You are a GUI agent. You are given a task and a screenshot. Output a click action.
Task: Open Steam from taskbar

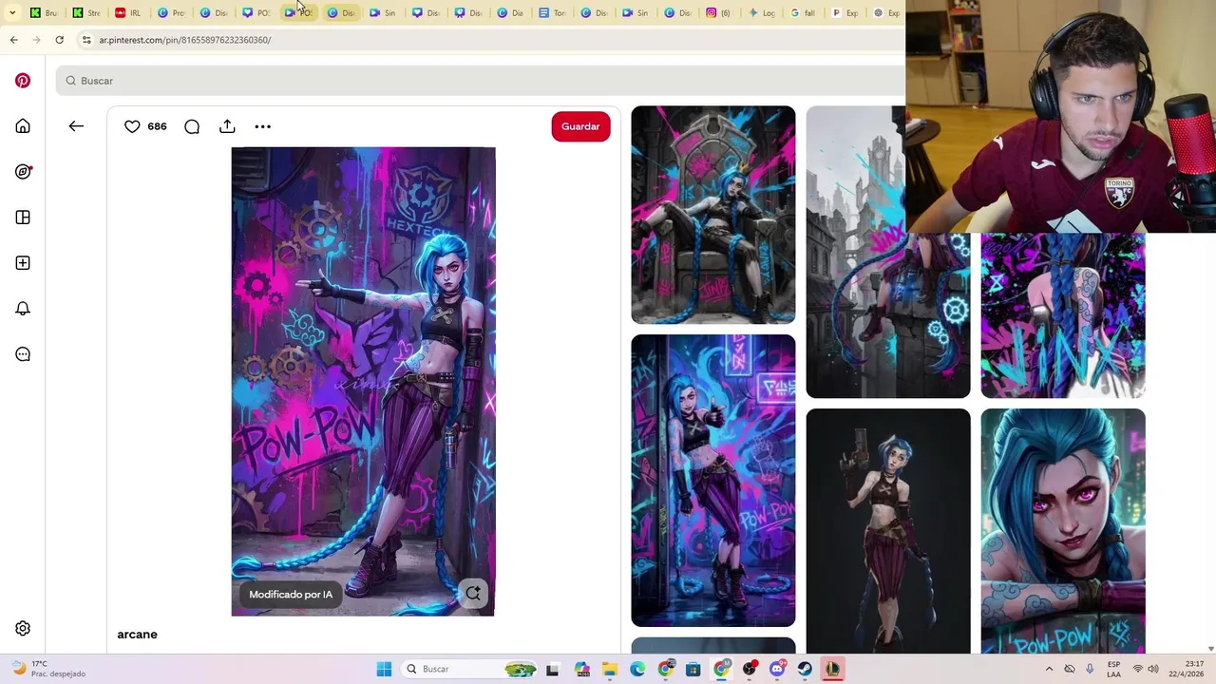coord(806,669)
